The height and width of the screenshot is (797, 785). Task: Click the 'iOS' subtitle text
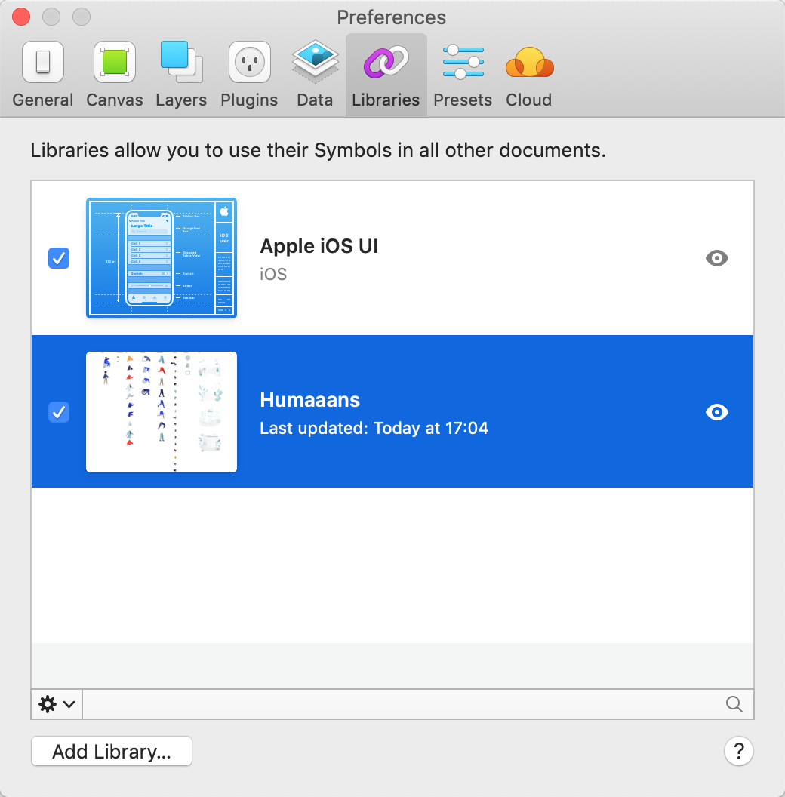(x=273, y=274)
